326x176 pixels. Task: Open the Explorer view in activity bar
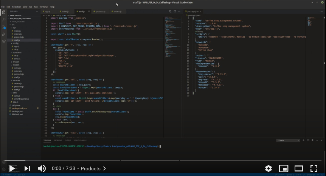3,12
